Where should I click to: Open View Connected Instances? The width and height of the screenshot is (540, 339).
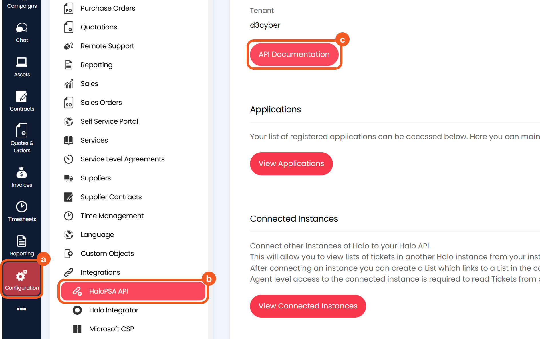point(308,306)
